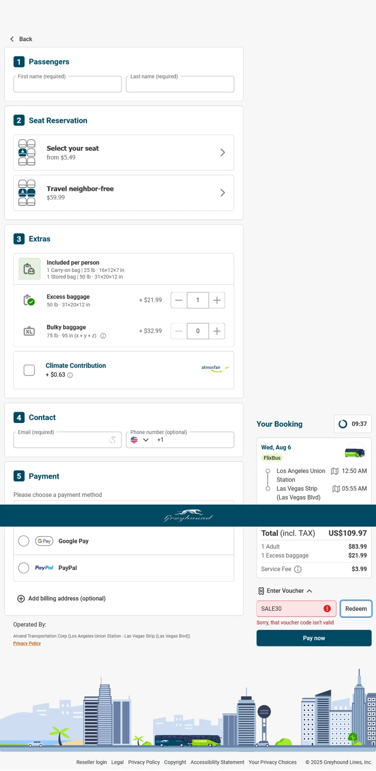Open map icon for Los Angeles Union Station
Screen dimensions: 376x771
pos(335,471)
